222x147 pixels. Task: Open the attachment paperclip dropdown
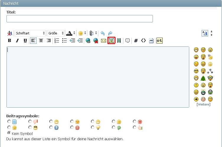pyautogui.click(x=93, y=33)
